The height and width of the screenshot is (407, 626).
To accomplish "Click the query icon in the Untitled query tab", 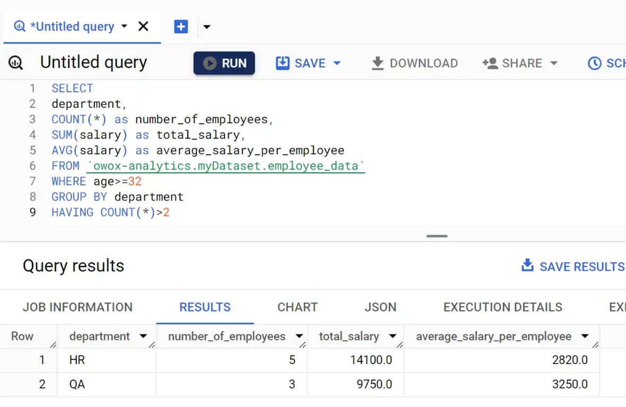I will pyautogui.click(x=19, y=26).
